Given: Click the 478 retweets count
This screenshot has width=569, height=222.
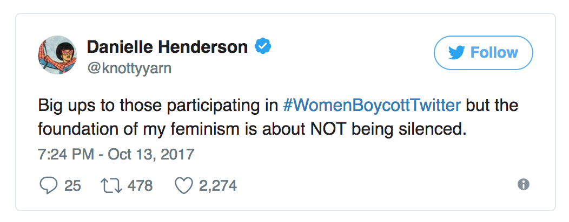Looking at the screenshot, I should point(140,186).
